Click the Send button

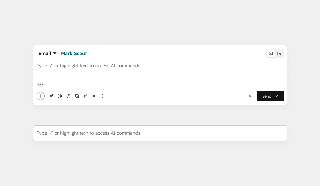coord(267,96)
